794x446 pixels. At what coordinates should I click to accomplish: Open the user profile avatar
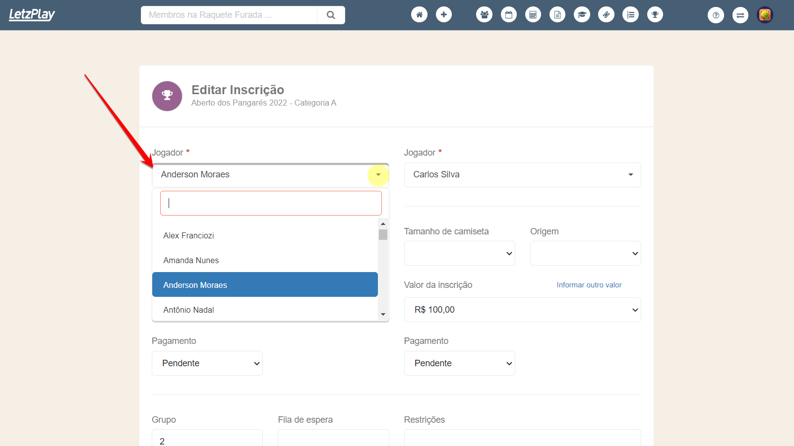tap(765, 15)
